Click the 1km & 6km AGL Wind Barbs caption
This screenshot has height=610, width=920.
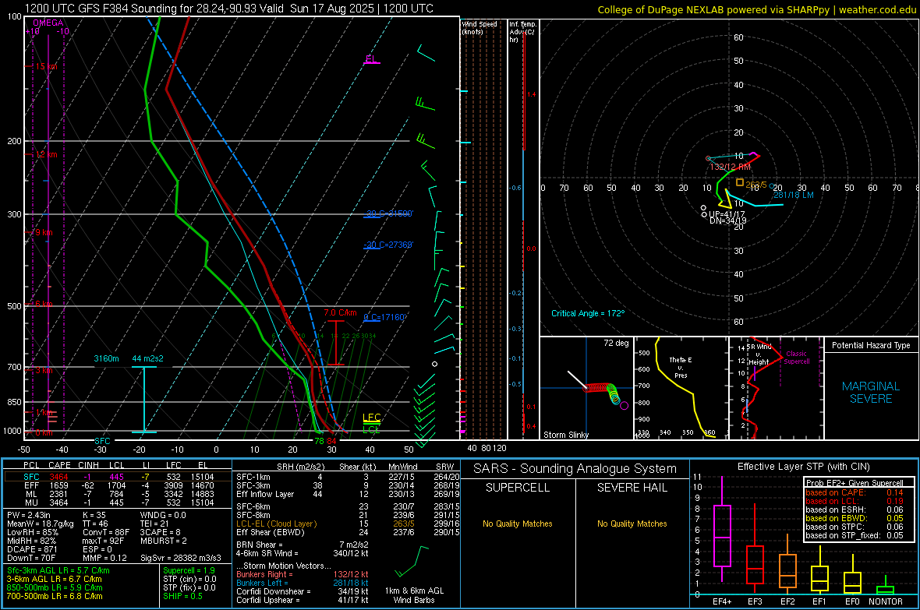(414, 595)
